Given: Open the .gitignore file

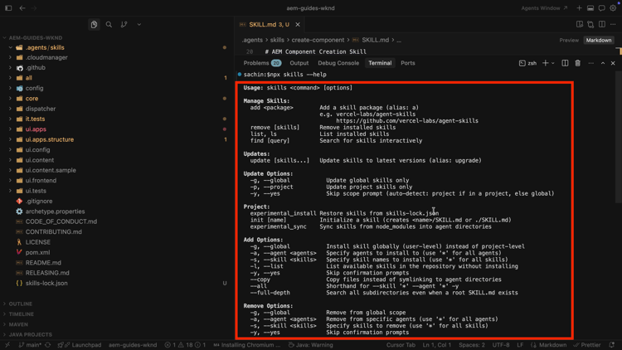Looking at the screenshot, I should (x=39, y=202).
